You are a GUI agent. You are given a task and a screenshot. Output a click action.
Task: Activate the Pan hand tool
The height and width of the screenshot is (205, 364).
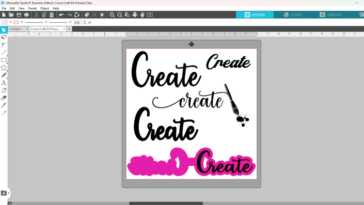point(143,14)
